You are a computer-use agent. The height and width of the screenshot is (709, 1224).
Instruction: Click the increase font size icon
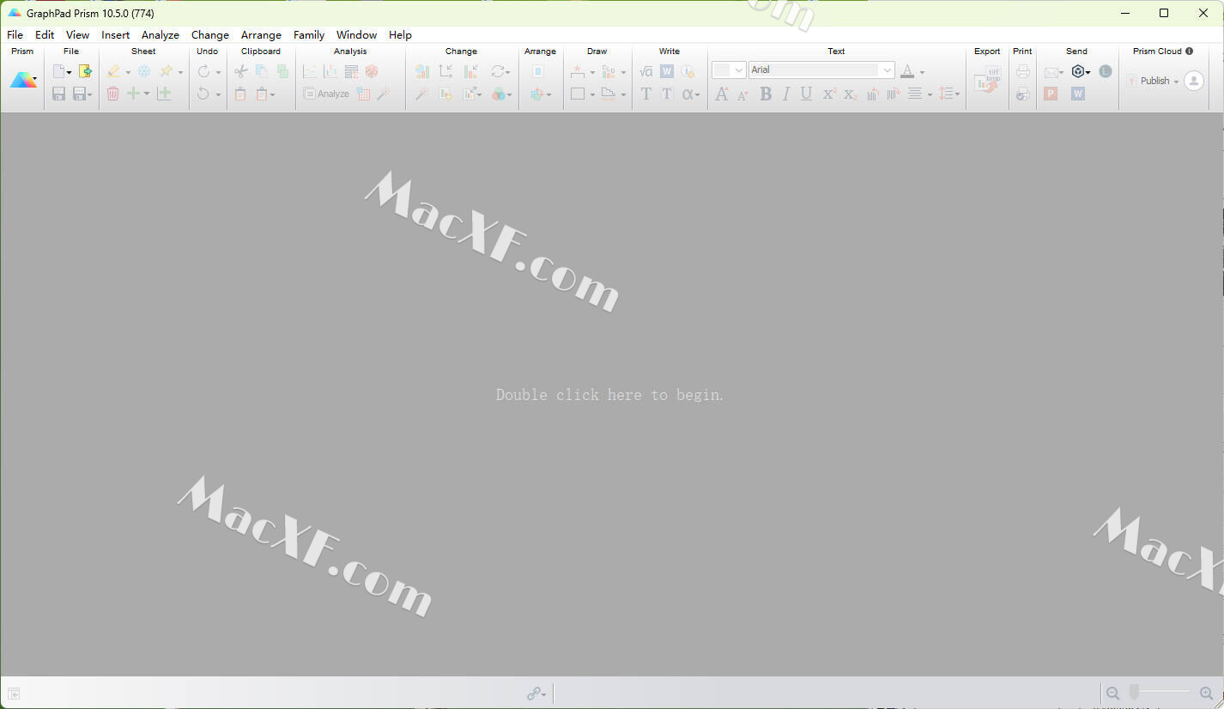point(722,94)
